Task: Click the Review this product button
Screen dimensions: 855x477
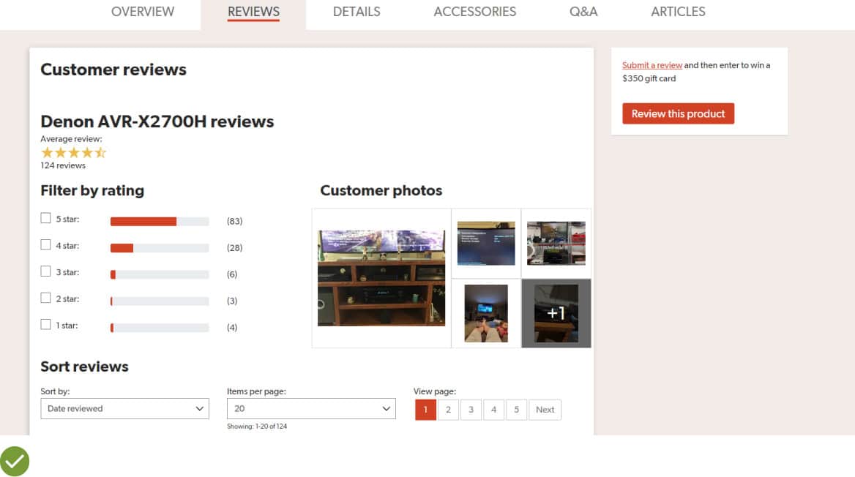Action: (678, 113)
